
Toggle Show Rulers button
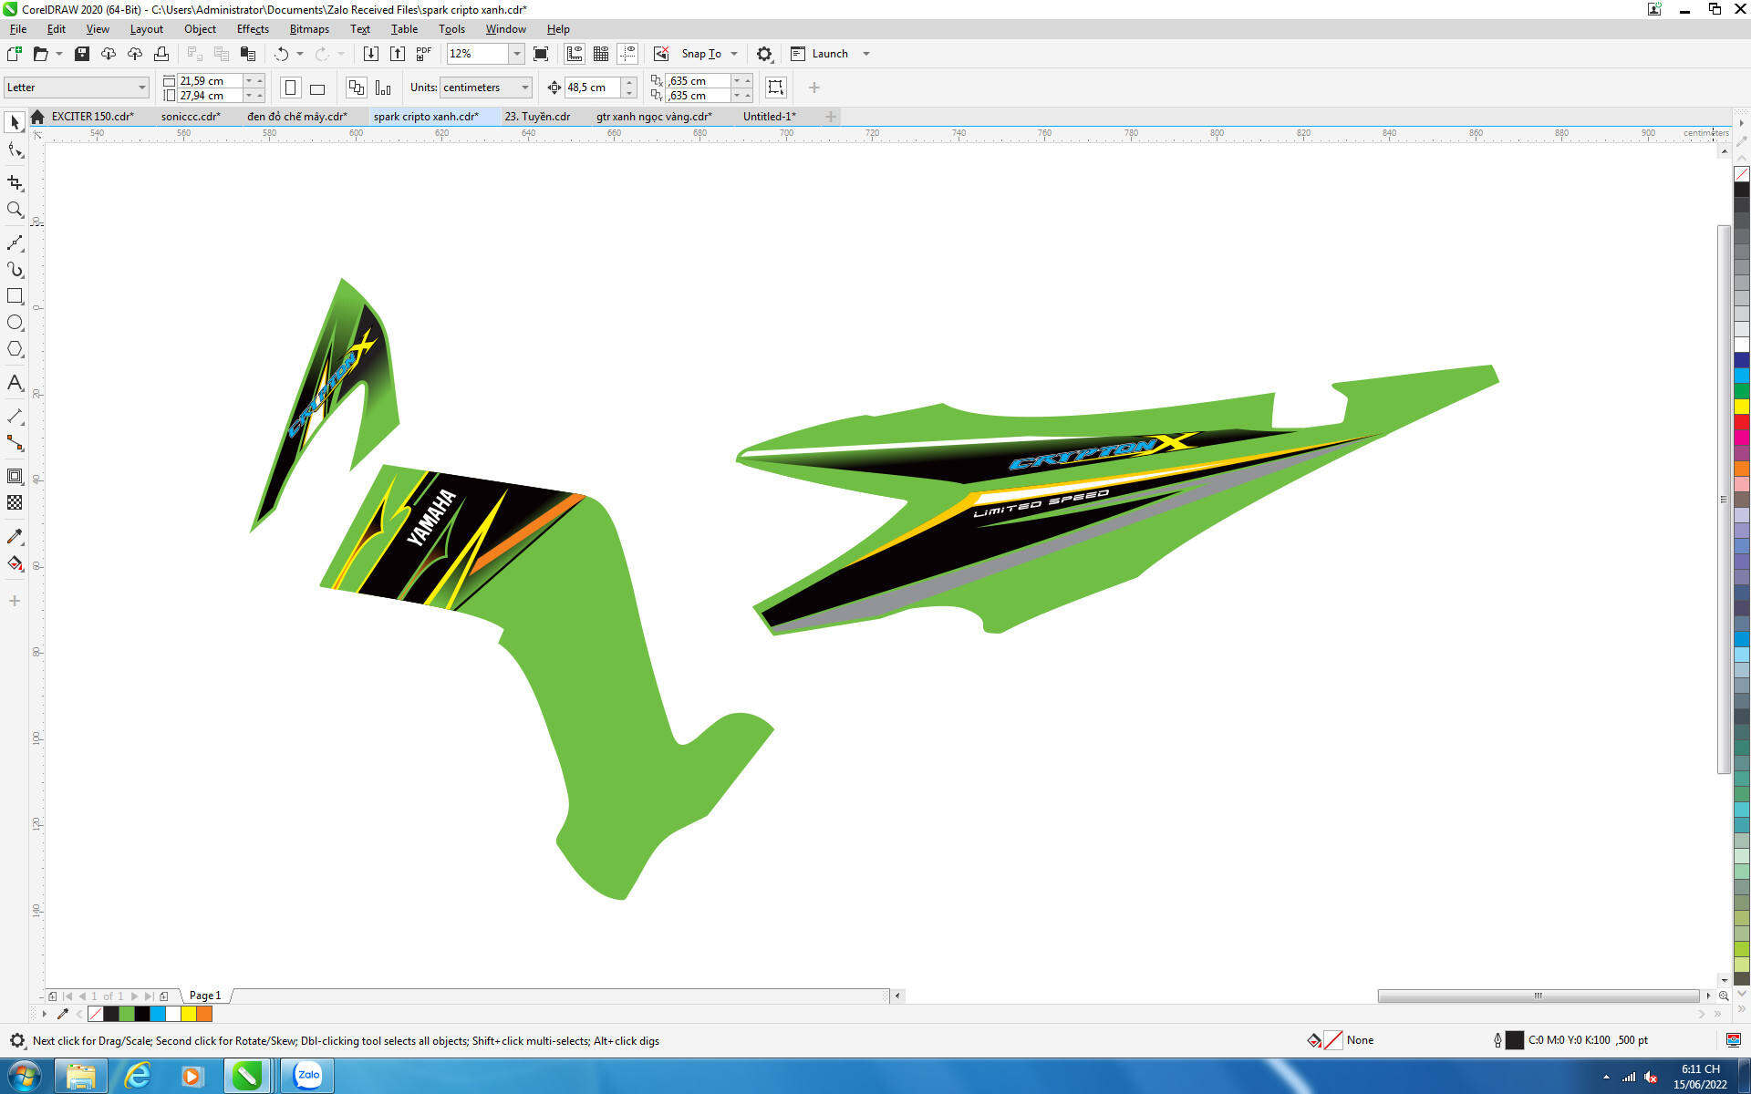pos(575,54)
